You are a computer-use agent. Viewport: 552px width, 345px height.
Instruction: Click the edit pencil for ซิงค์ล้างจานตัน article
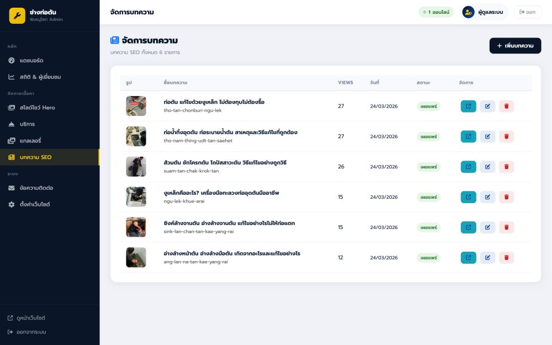(x=487, y=227)
